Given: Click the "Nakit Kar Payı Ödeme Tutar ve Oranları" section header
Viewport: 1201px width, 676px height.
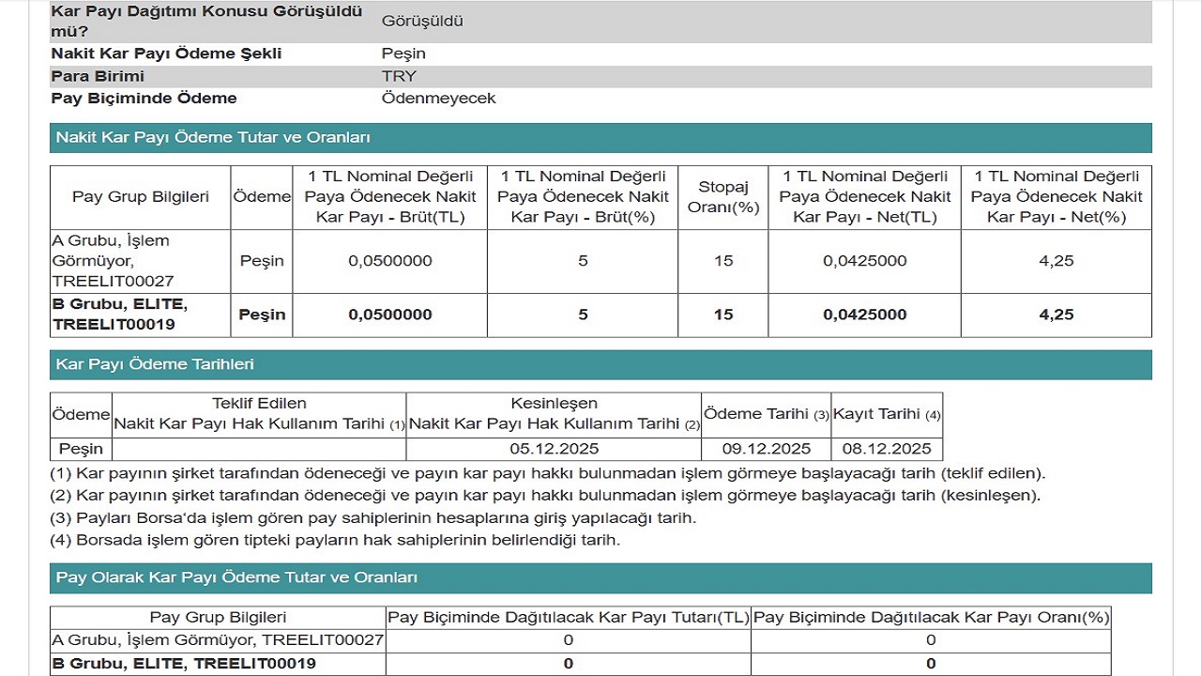Looking at the screenshot, I should 213,138.
